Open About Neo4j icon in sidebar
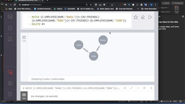Screen dimensions: 185x104 point(10,94)
